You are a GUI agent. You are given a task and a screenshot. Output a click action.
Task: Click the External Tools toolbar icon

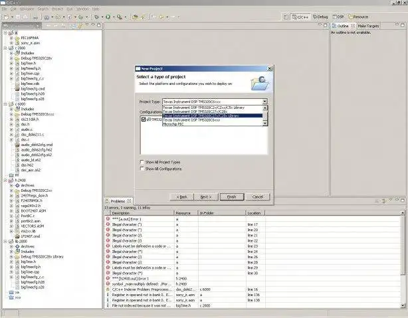point(119,17)
